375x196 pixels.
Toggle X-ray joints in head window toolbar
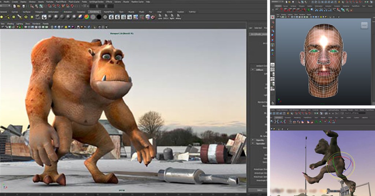click(338, 17)
